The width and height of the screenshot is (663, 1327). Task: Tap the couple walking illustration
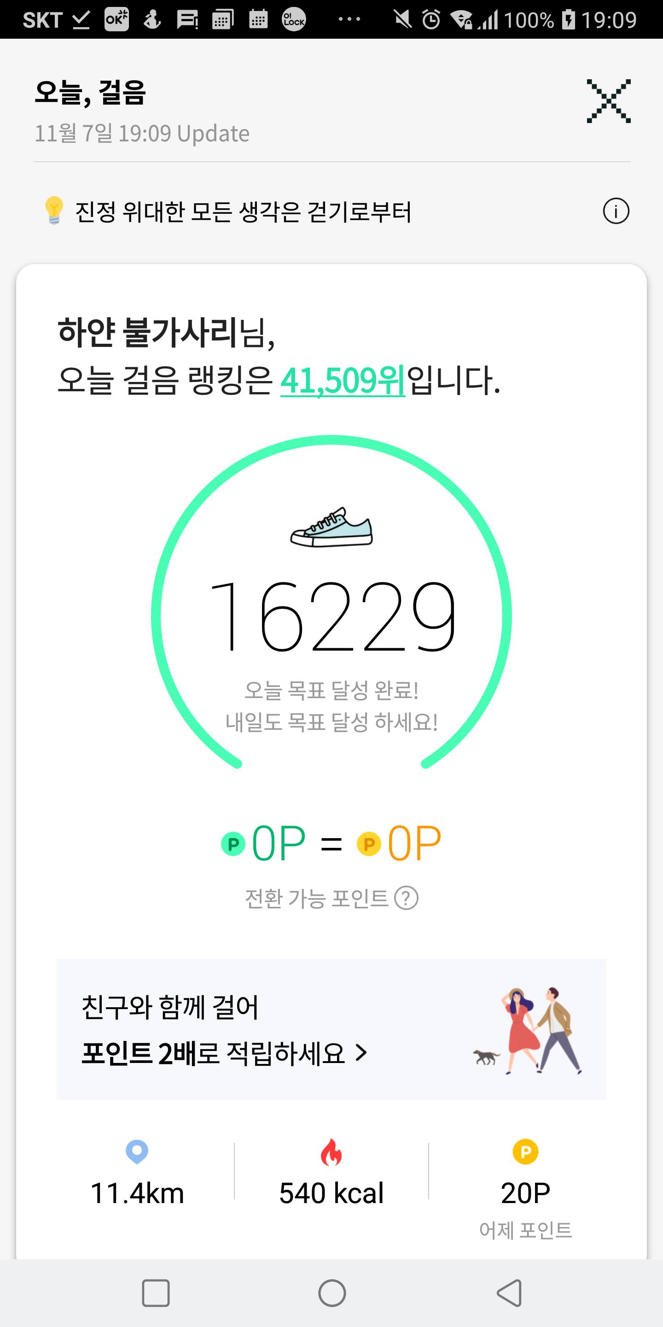(x=530, y=1030)
